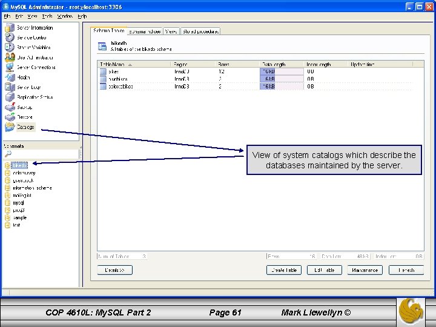Open the View menu

click(32, 16)
